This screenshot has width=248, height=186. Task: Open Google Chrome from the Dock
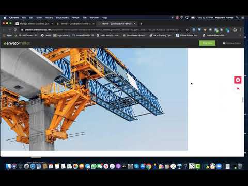coord(149,166)
